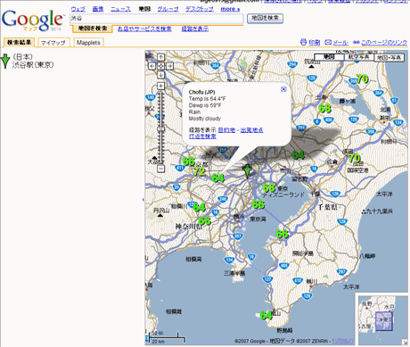Click the 68 marker beside ディズニーランド label
The height and width of the screenshot is (347, 410).
(269, 187)
